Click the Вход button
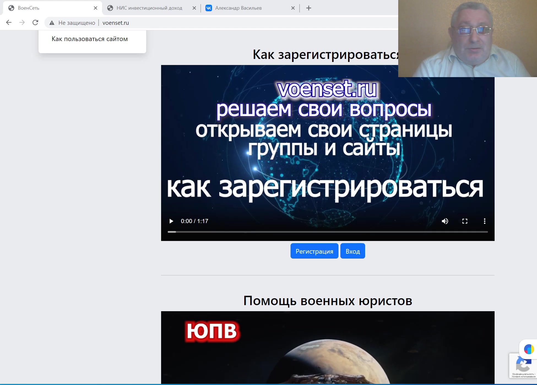Viewport: 537px width, 385px height. pos(352,251)
